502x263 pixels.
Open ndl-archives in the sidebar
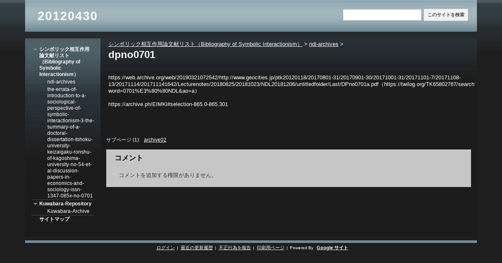point(61,82)
